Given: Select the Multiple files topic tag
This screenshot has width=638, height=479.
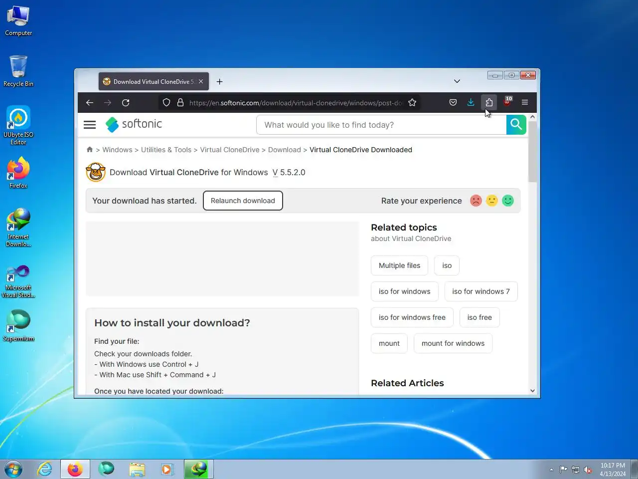Looking at the screenshot, I should tap(399, 265).
